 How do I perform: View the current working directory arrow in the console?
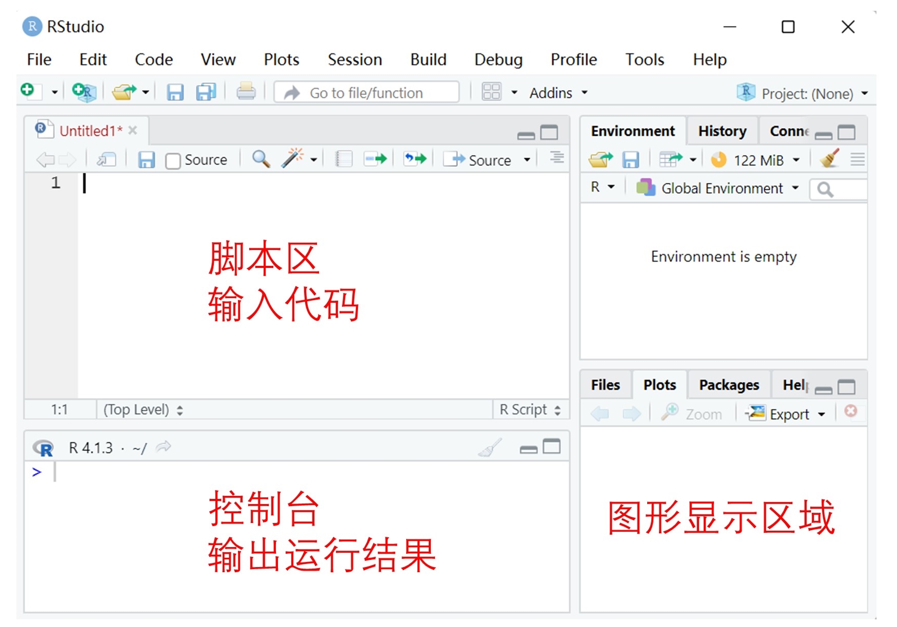[164, 447]
